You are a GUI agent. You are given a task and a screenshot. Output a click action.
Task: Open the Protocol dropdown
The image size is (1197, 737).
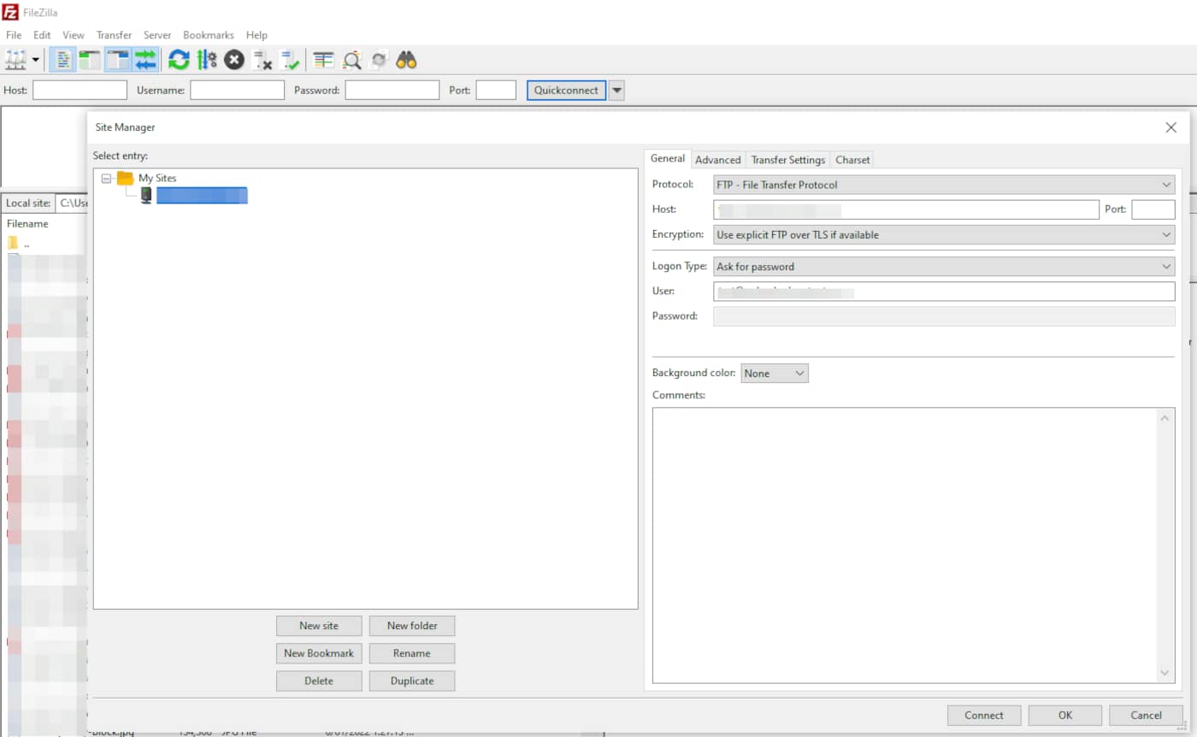944,185
